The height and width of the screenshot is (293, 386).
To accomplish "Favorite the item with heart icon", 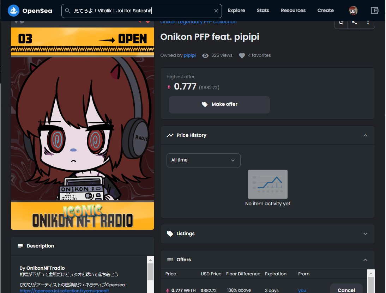I will pos(242,56).
